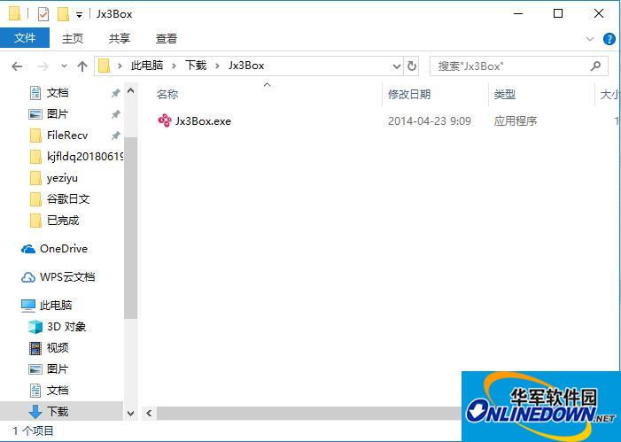The height and width of the screenshot is (442, 621).
Task: Minimize the Jx3Box window
Action: pyautogui.click(x=518, y=14)
